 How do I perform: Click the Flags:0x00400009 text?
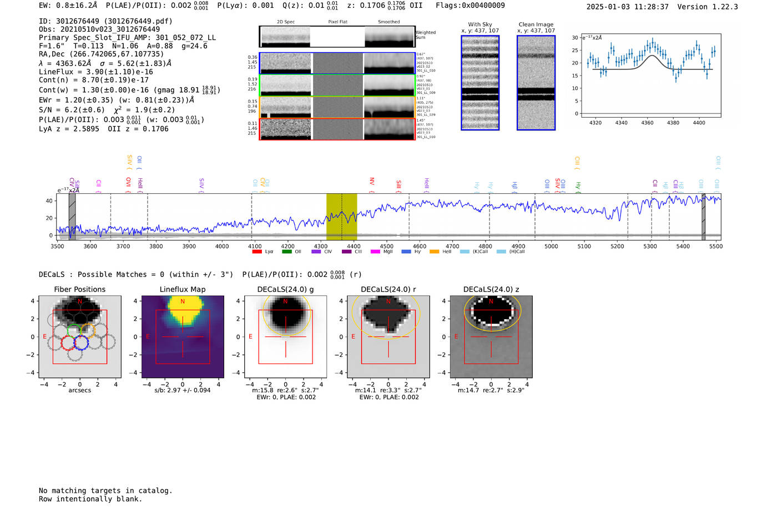470,6
